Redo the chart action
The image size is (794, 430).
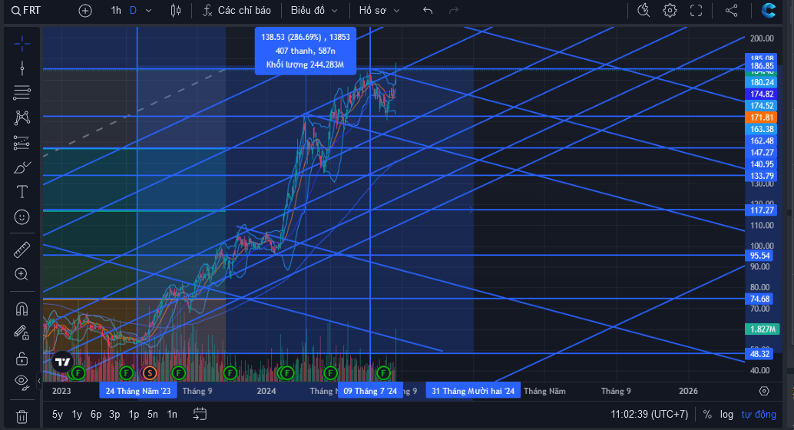454,10
